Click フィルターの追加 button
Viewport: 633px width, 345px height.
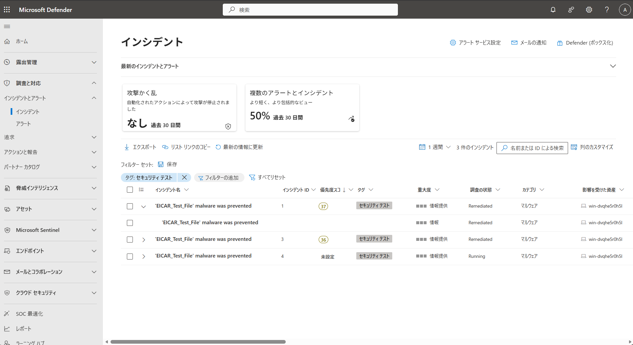(x=219, y=178)
